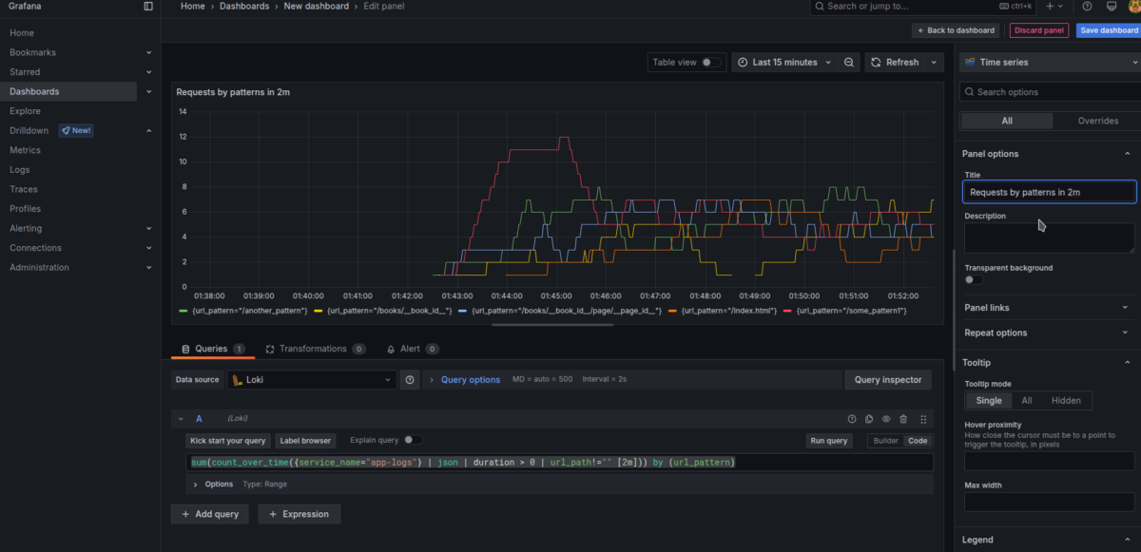Click the data source help icon beside Loki
The width and height of the screenshot is (1141, 552).
point(410,380)
